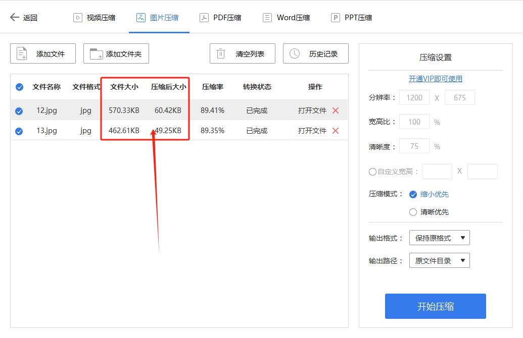Click the 开通VIP即可使用 link
523x338 pixels.
click(x=435, y=79)
